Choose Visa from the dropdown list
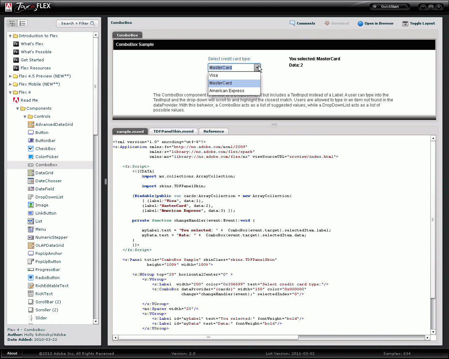This screenshot has height=359, width=449. pos(234,75)
